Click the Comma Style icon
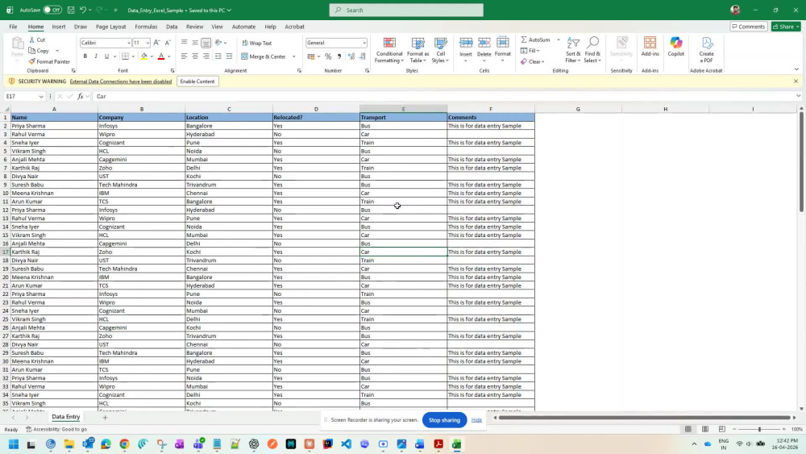 pyautogui.click(x=339, y=56)
